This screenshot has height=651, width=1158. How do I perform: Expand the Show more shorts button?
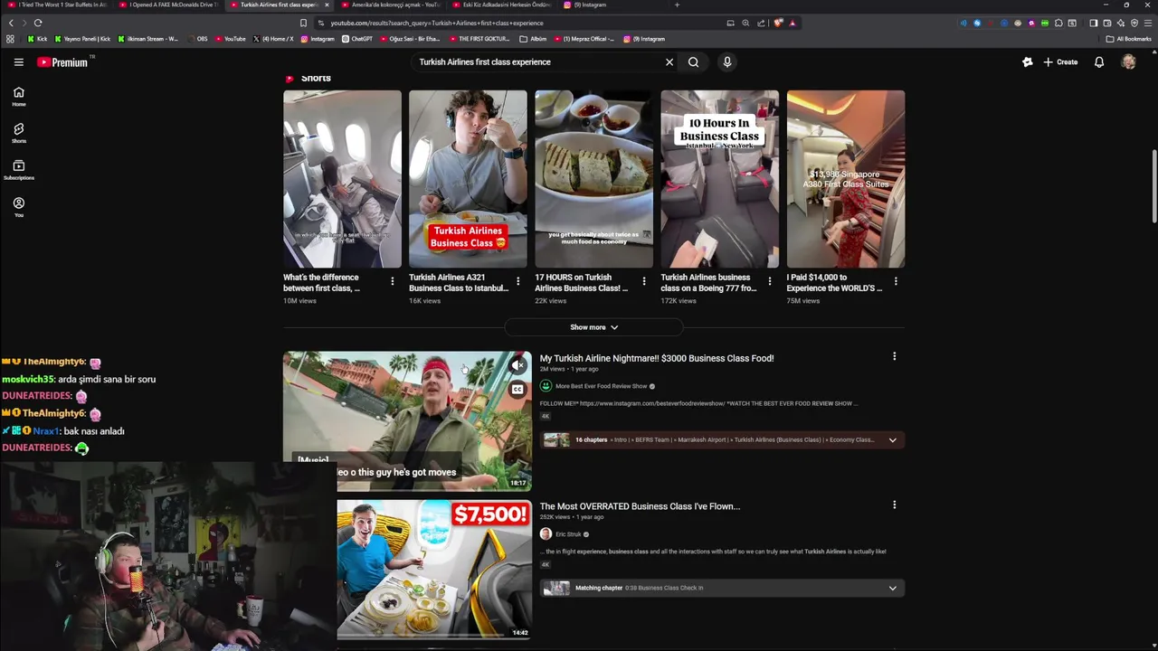point(593,327)
